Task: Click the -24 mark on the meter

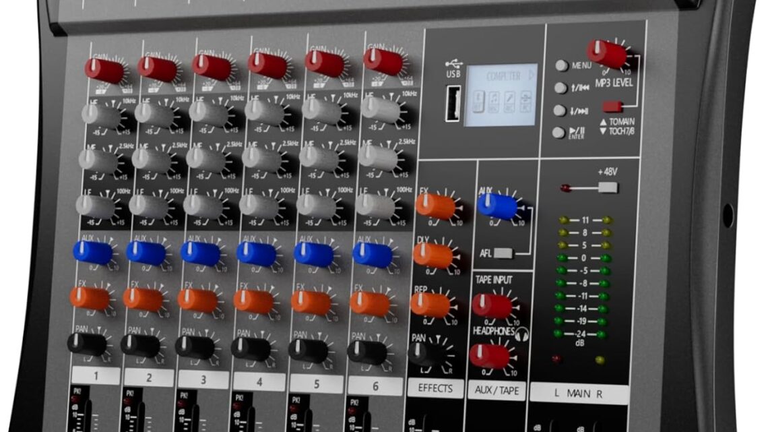Action: coord(581,334)
